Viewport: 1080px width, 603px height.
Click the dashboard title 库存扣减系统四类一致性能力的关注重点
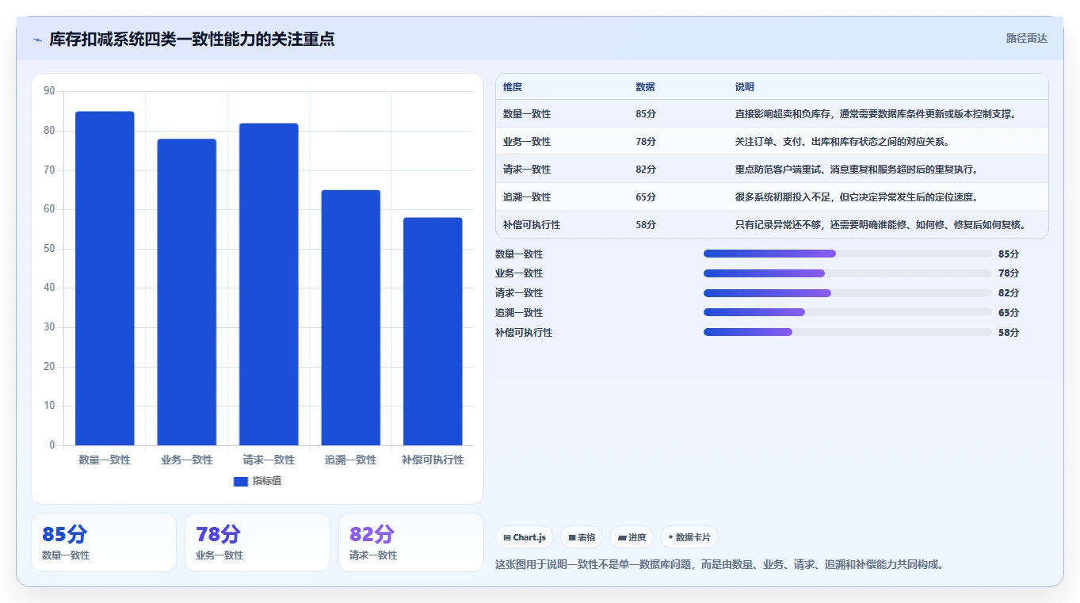(192, 39)
